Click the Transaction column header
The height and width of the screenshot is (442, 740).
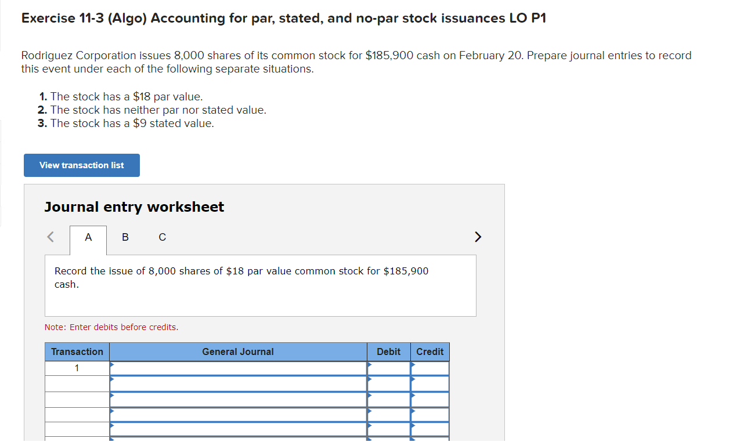pos(77,352)
